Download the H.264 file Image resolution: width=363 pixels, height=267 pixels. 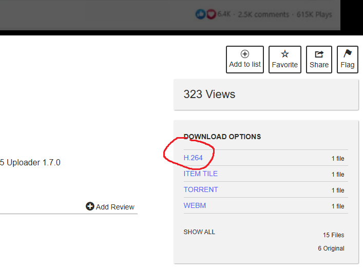tap(193, 158)
